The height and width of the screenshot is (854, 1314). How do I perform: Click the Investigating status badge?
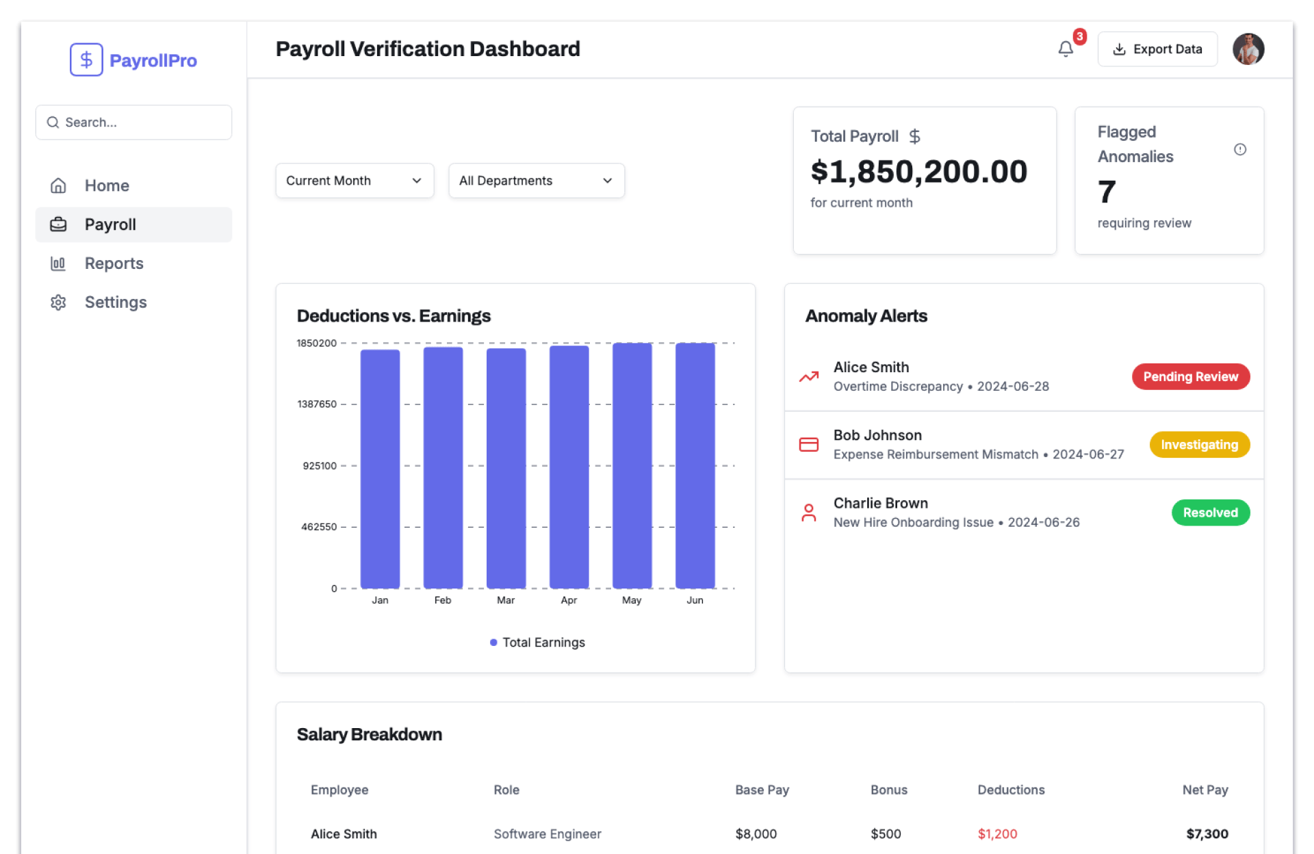point(1199,445)
